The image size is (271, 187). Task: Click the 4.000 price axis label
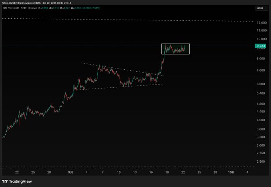click(261, 120)
